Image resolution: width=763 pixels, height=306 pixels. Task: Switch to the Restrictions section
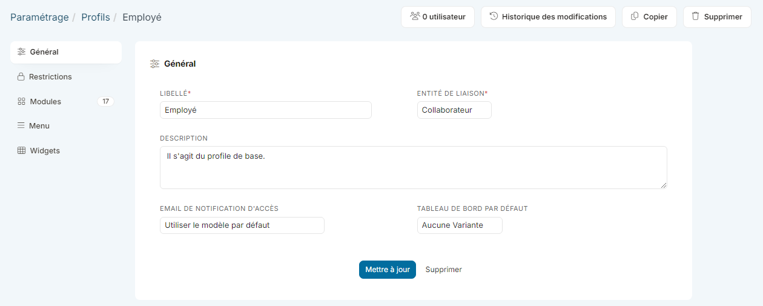pyautogui.click(x=66, y=77)
